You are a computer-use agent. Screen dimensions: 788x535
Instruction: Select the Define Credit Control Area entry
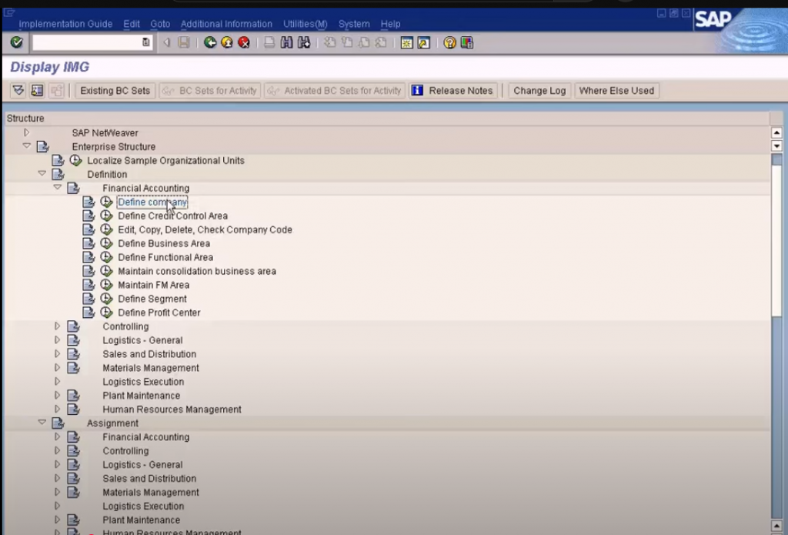click(173, 216)
